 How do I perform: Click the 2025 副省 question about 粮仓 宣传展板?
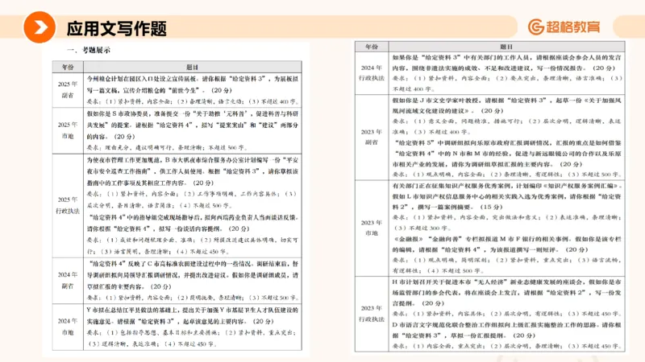click(x=193, y=90)
